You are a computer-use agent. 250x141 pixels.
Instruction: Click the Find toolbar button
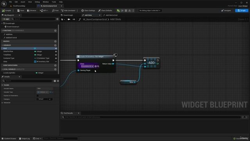tap(55, 11)
